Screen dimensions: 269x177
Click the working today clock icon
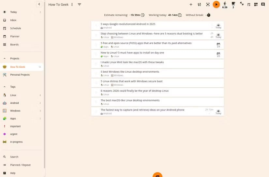coord(180,15)
